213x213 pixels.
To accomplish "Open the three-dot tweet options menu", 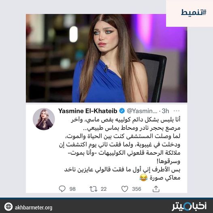I will tap(177, 111).
